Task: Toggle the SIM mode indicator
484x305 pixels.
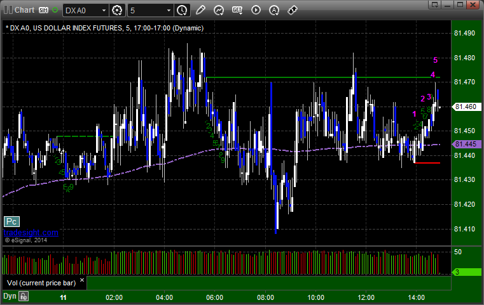Action: (43, 10)
